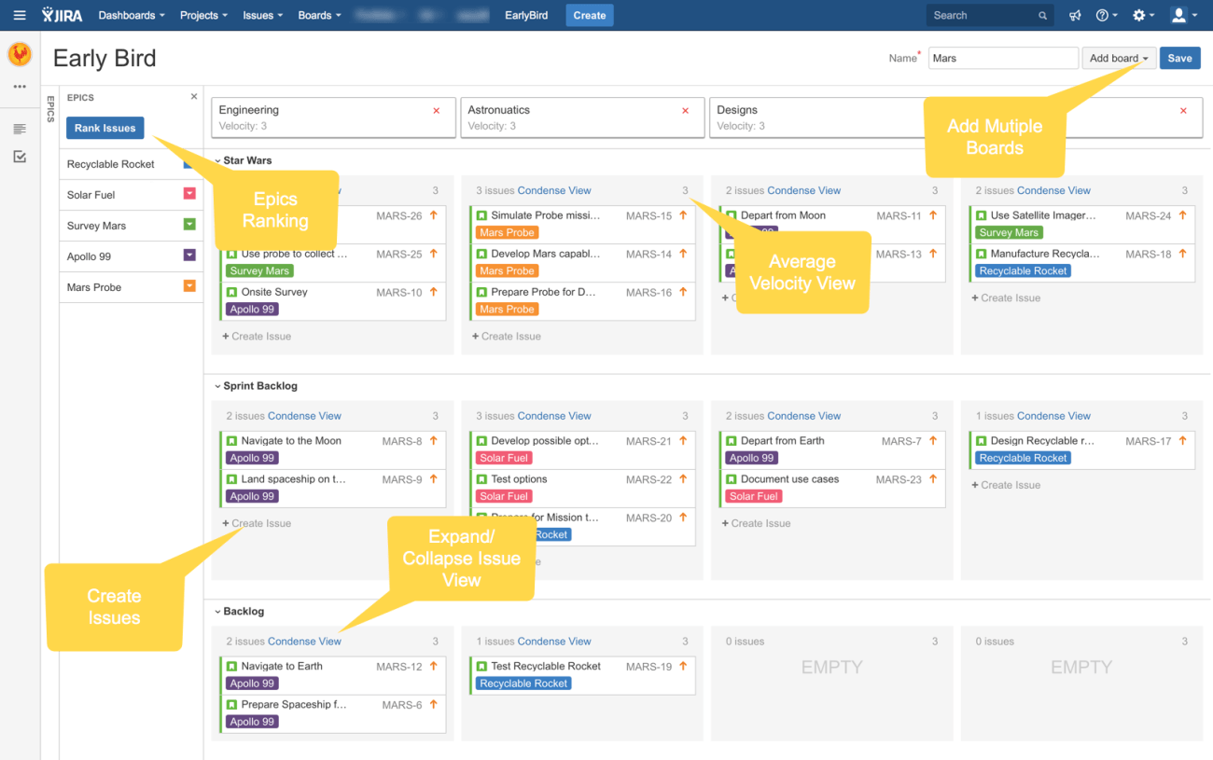
Task: Open the Issues menu
Action: click(262, 15)
